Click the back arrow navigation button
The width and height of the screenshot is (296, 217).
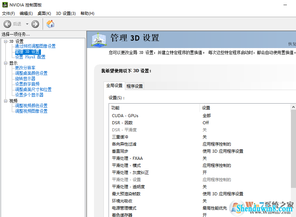[7, 24]
